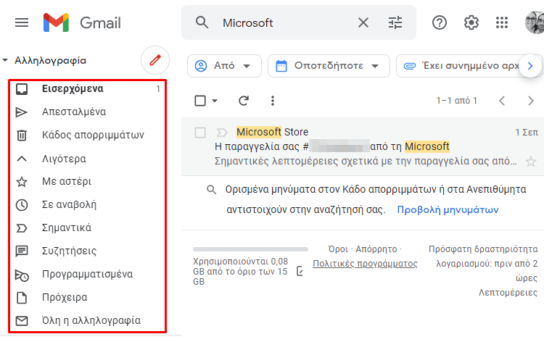Tick the Microsoft Store email checkbox

(x=200, y=133)
